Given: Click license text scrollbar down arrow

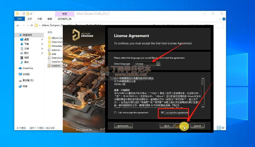Looking at the screenshot, I should [x=203, y=106].
